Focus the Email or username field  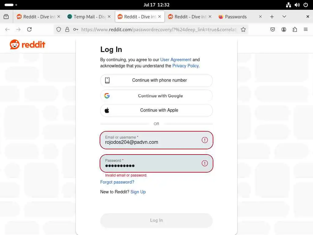(156, 140)
